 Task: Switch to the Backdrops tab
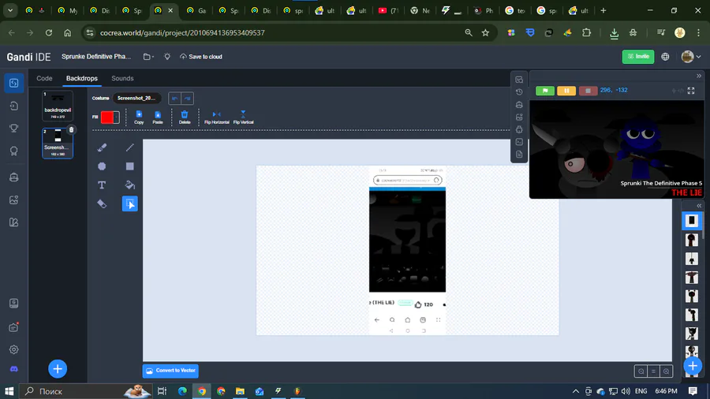pyautogui.click(x=82, y=78)
